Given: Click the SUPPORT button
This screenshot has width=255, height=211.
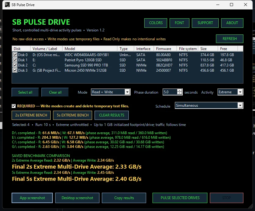Looking at the screenshot, I should (205, 23).
